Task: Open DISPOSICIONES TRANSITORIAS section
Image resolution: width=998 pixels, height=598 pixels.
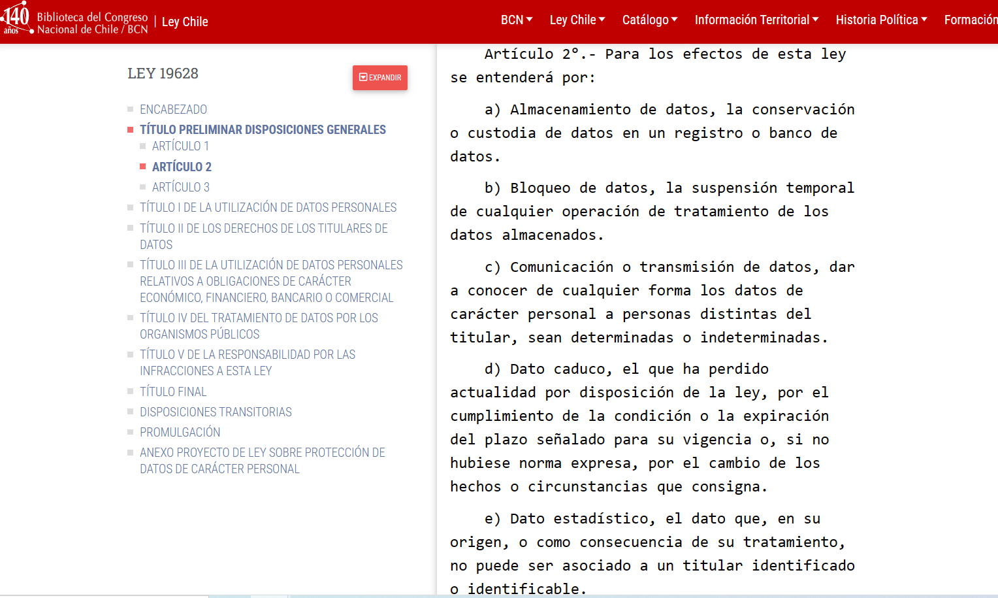Action: (216, 412)
